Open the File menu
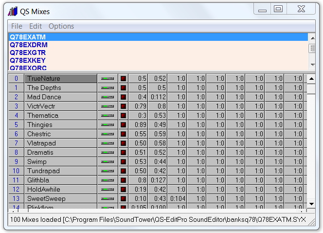Screen dimensions: 323x233 click(x=17, y=26)
